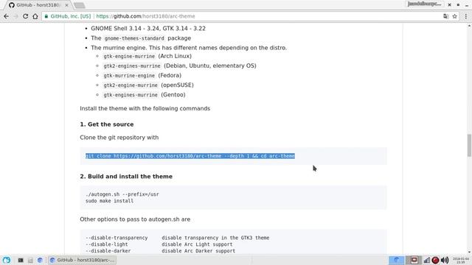Click the scrollbar down arrow
The height and width of the screenshot is (265, 472).
(x=469, y=252)
